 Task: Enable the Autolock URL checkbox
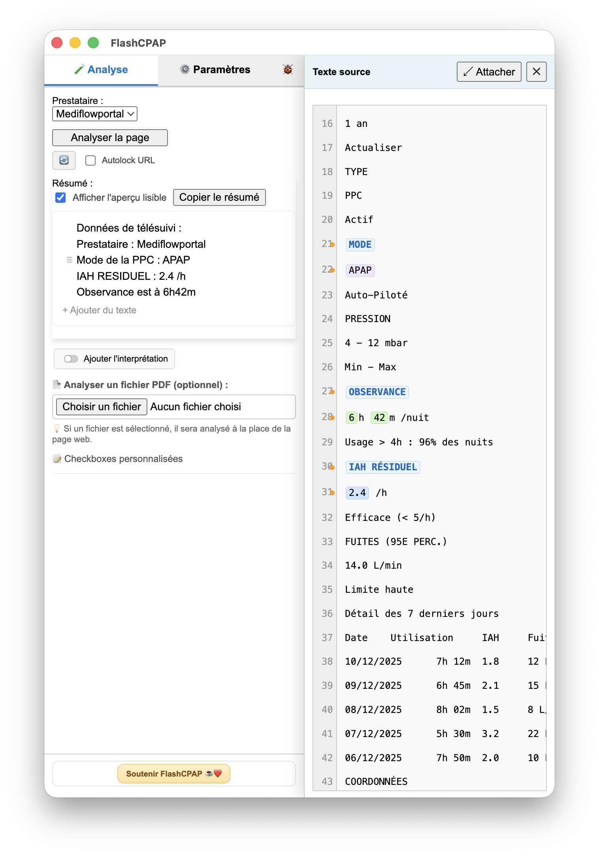pyautogui.click(x=90, y=160)
